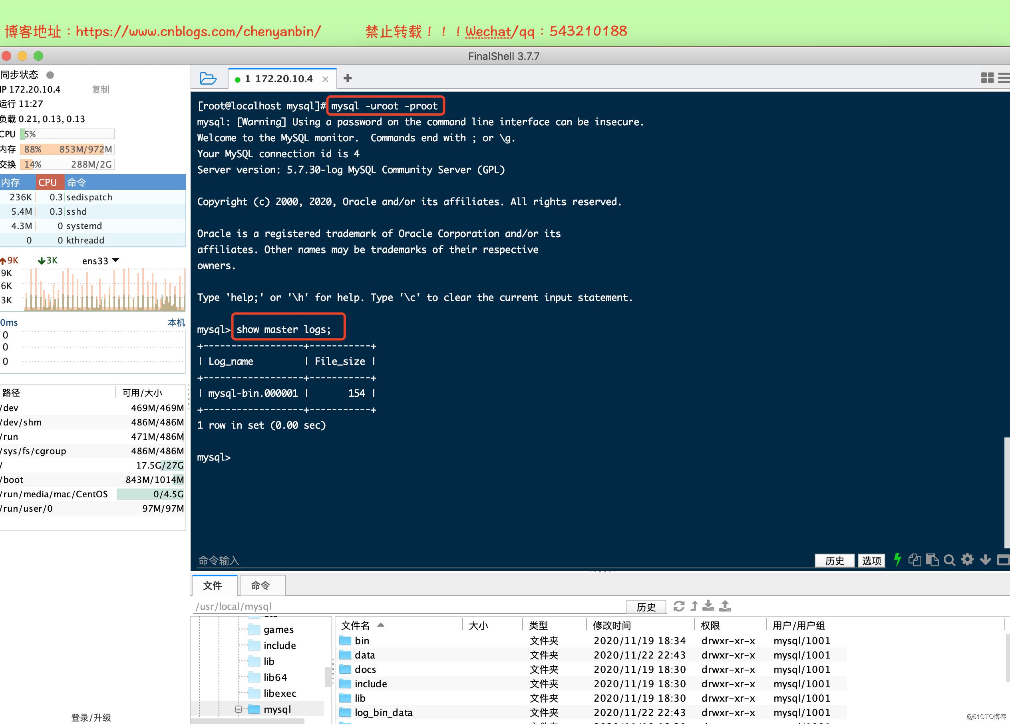Select the /run/media/mac/CentOS disk row
Image resolution: width=1010 pixels, height=724 pixels.
click(x=93, y=494)
